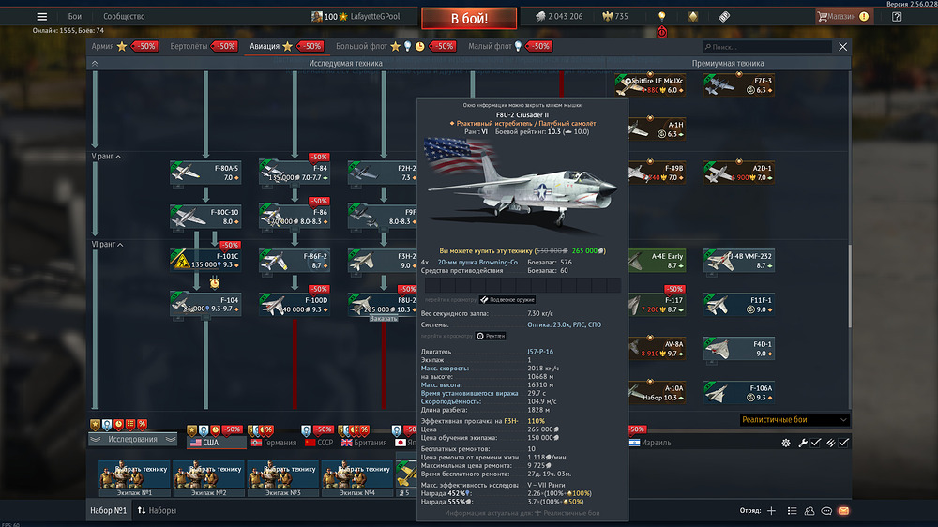Open the Реалистичные бои game mode dropdown
The image size is (938, 527).
click(794, 420)
